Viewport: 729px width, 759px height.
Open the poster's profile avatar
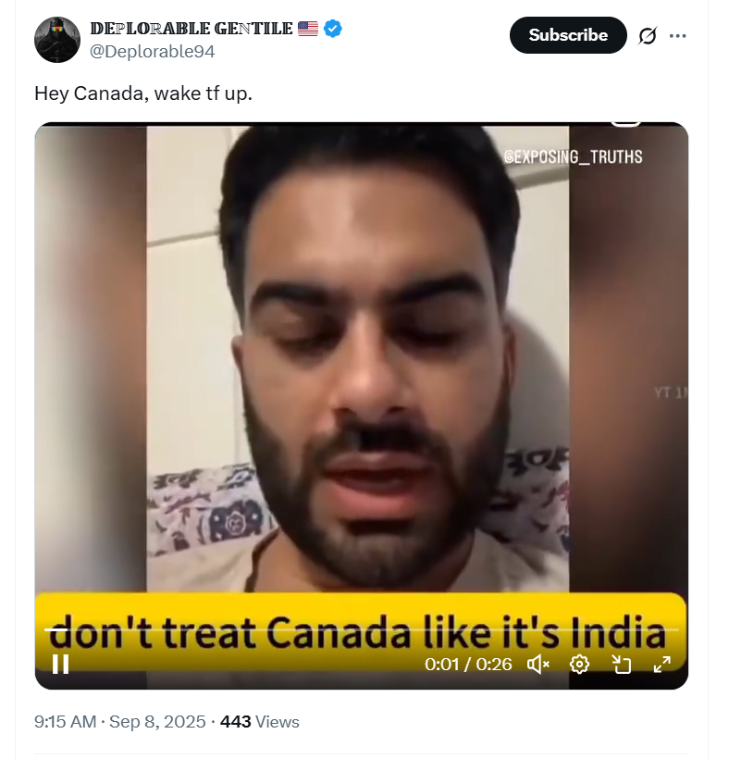[57, 40]
